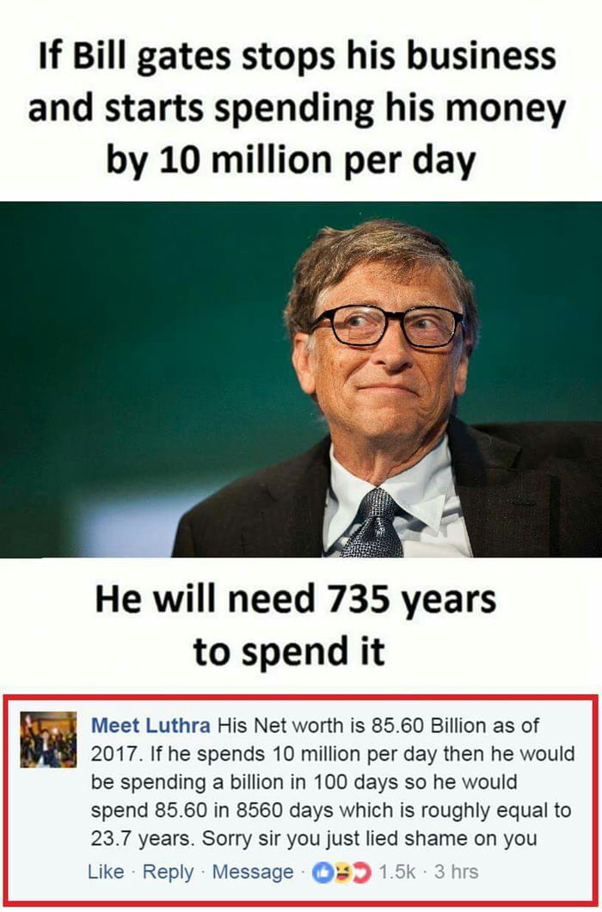View the 1.5k reactions count
The height and width of the screenshot is (912, 602).
397,872
